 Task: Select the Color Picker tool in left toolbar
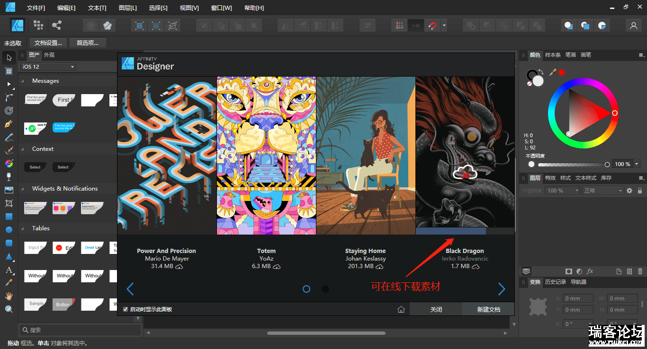click(9, 283)
